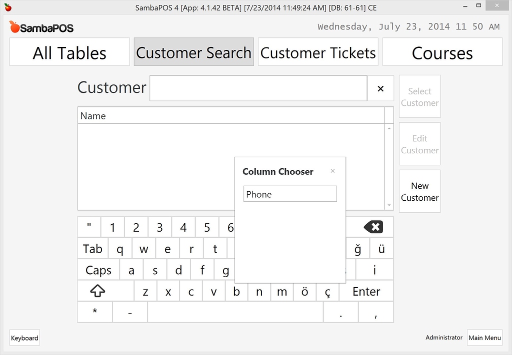
Task: Click the down arrow of the list scrollbar
Action: coord(389,204)
